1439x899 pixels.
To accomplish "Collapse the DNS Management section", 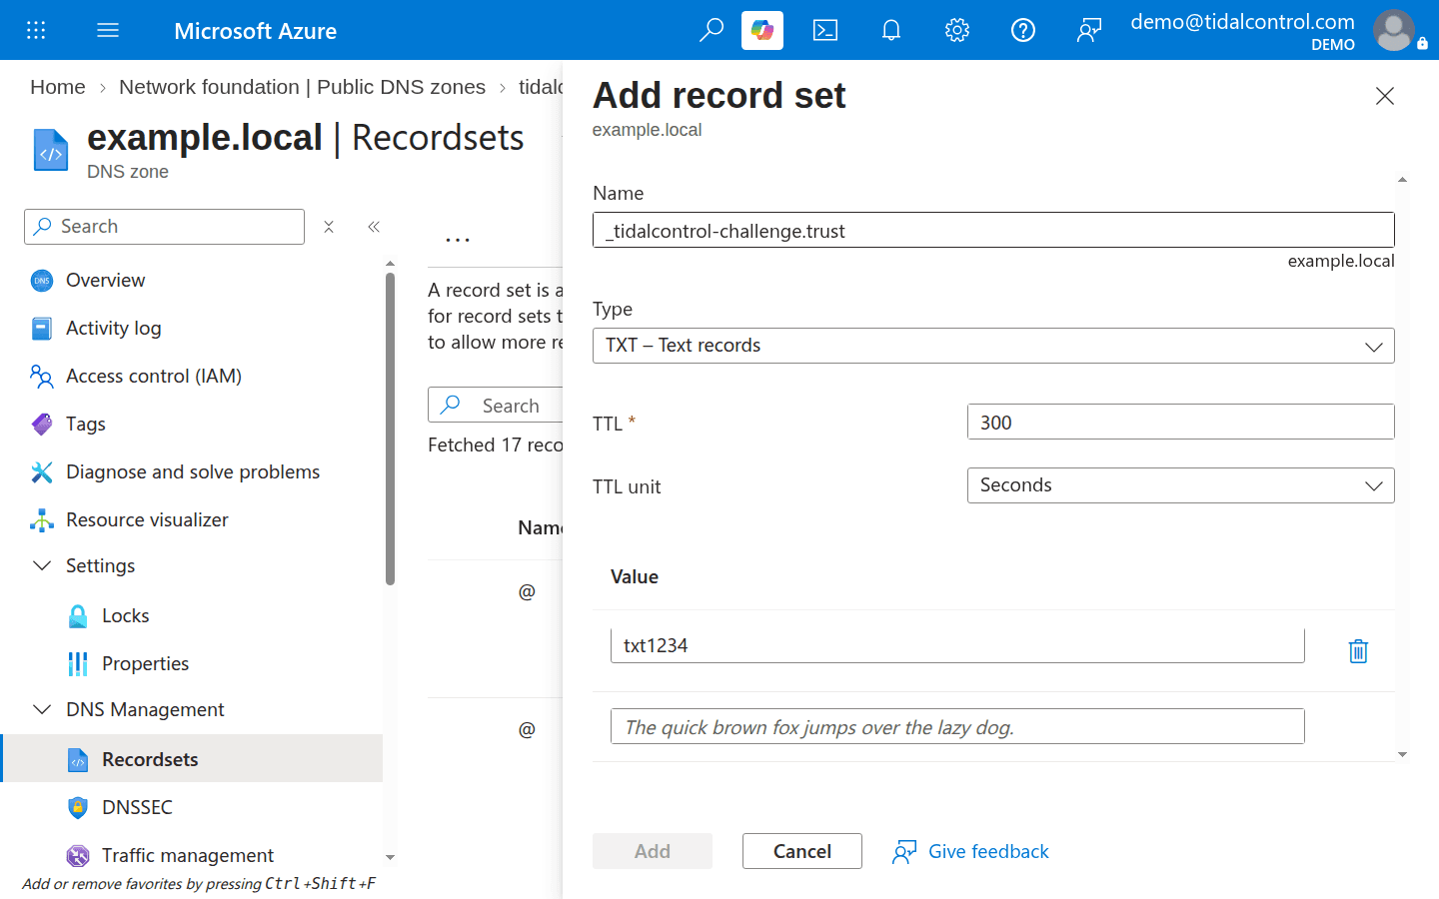I will coord(42,710).
